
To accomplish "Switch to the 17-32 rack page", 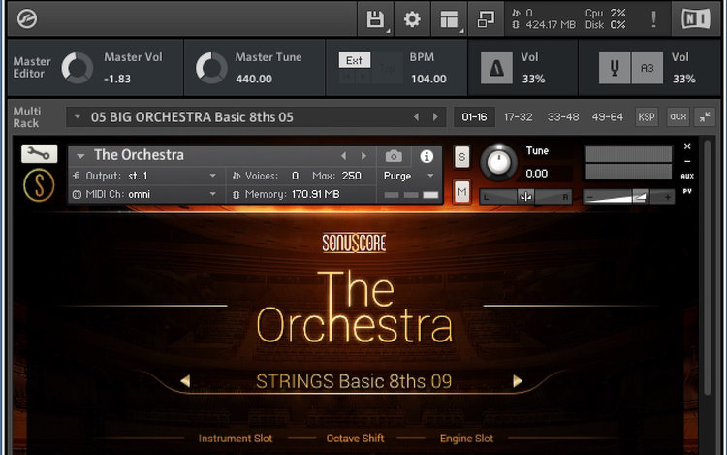I will pos(519,116).
